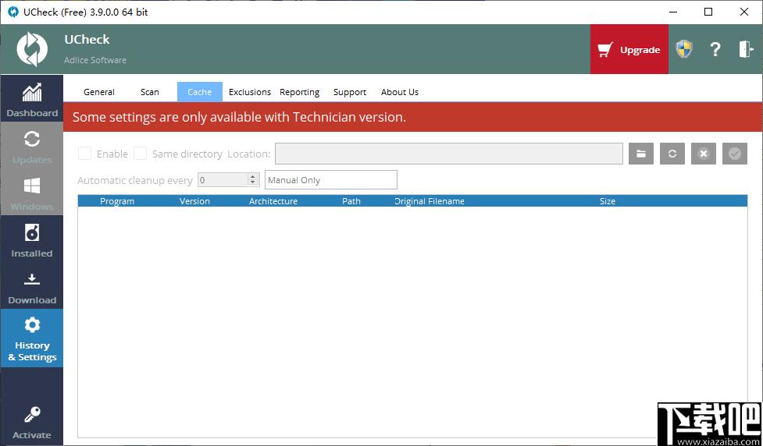Image resolution: width=763 pixels, height=446 pixels.
Task: Sort by the Path column header
Action: point(351,201)
